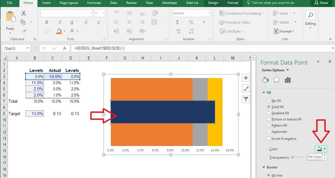The width and height of the screenshot is (335, 178).
Task: Click the Chart Elements plus icon
Action: point(246,78)
